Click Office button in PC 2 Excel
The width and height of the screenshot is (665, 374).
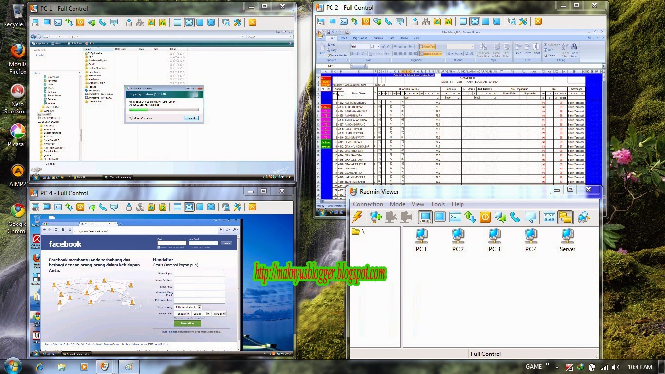(321, 34)
